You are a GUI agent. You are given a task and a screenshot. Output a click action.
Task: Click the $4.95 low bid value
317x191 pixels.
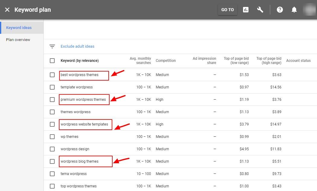(244, 149)
